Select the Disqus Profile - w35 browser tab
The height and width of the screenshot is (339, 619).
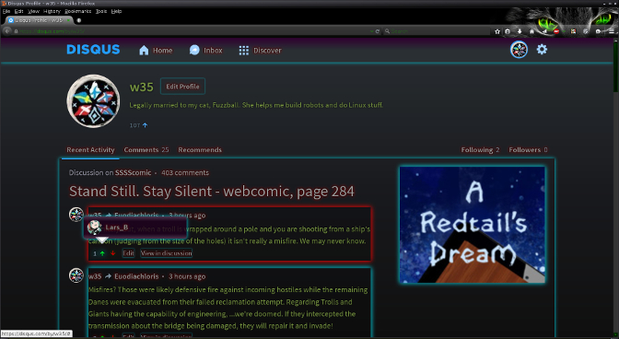coord(39,19)
